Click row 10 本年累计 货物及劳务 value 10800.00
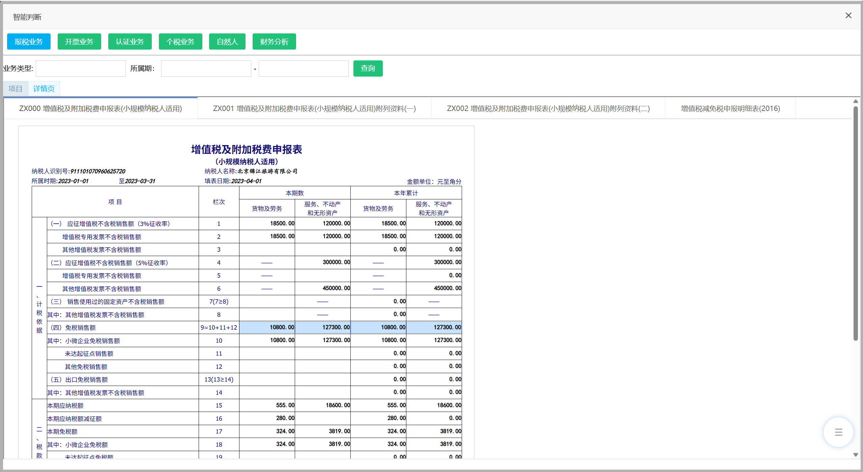 click(393, 340)
